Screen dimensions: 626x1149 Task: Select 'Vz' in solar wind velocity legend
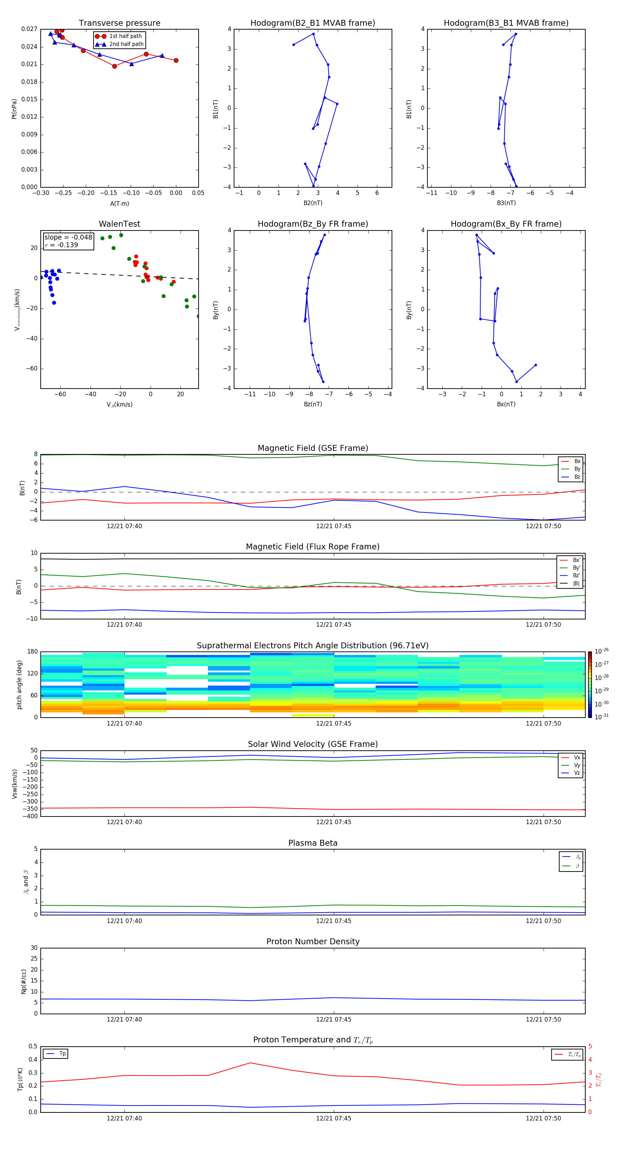571,773
